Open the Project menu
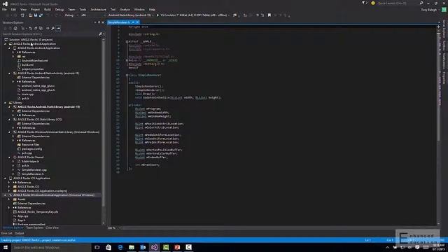This screenshot has height=252, width=448. point(35,9)
